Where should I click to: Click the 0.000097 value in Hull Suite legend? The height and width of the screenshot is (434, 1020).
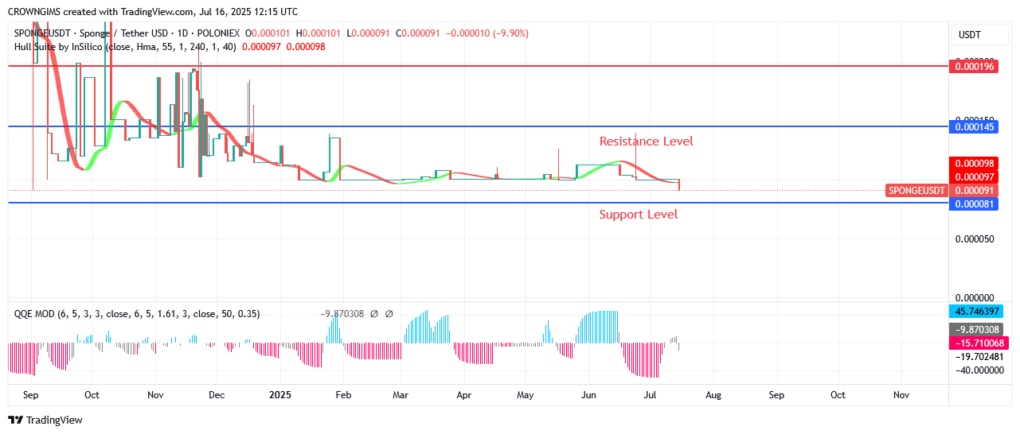click(261, 47)
